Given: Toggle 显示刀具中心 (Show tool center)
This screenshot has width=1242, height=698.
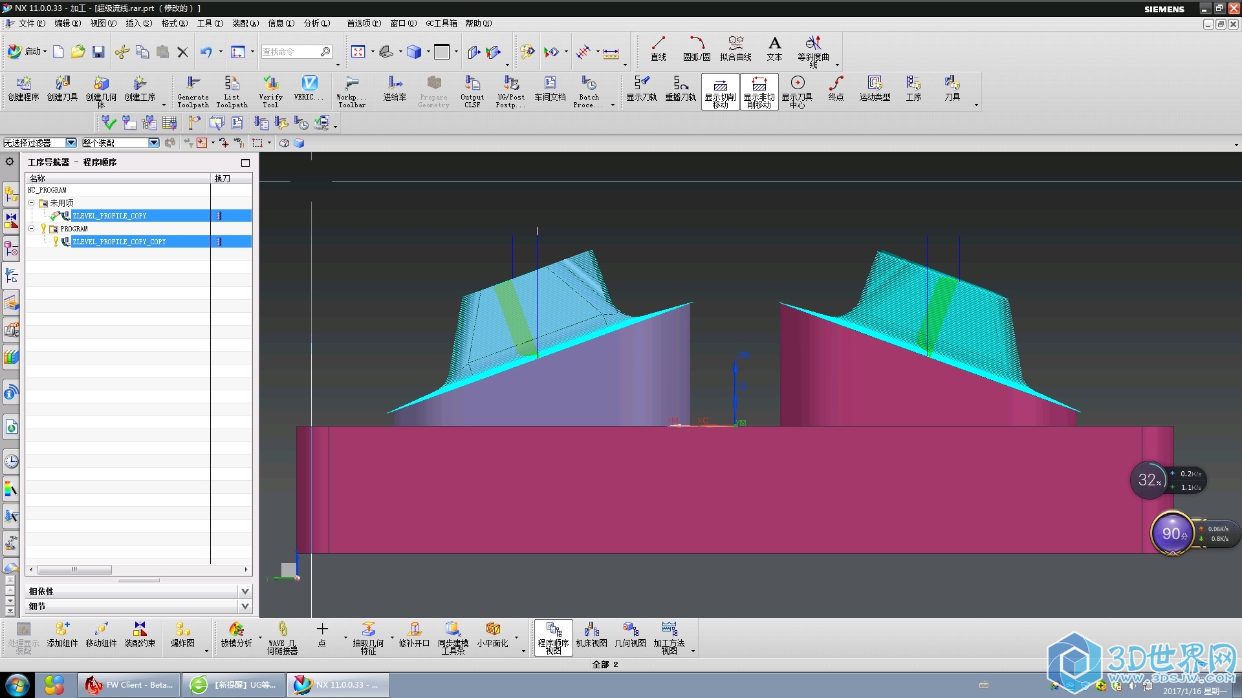Looking at the screenshot, I should coord(797,92).
